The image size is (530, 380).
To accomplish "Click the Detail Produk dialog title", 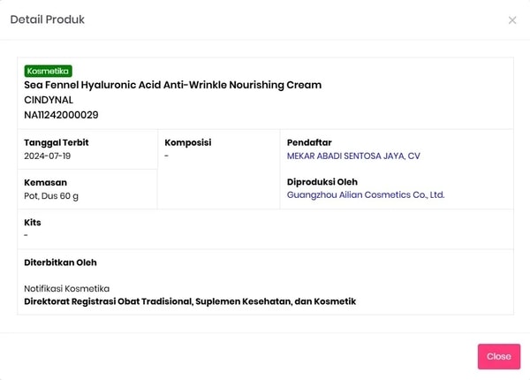I will click(x=48, y=19).
